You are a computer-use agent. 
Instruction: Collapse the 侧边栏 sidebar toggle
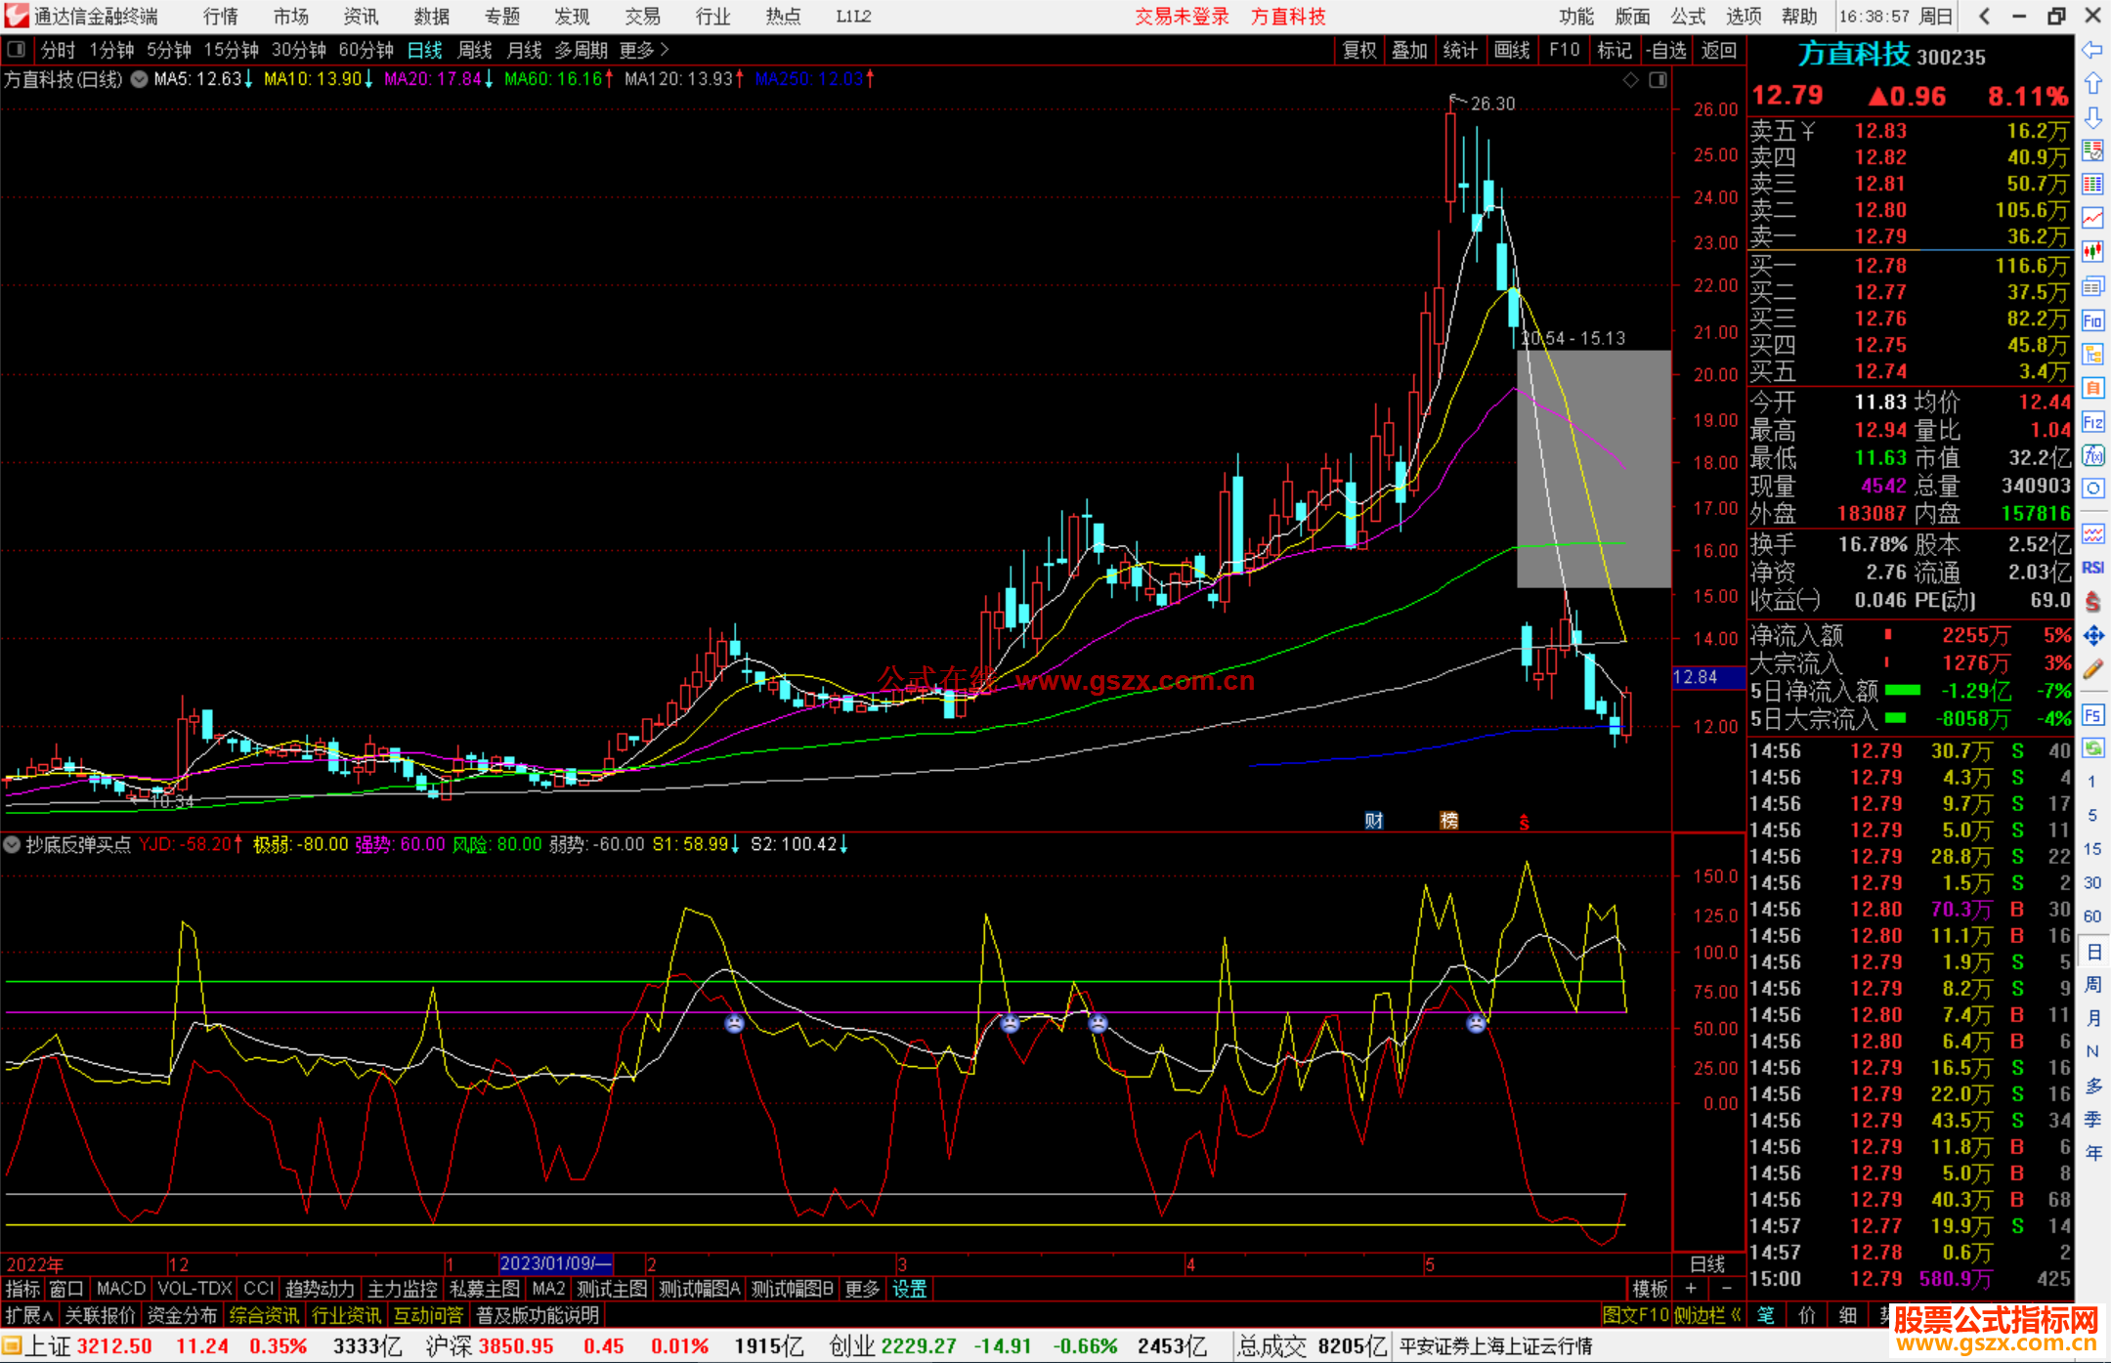1708,1315
